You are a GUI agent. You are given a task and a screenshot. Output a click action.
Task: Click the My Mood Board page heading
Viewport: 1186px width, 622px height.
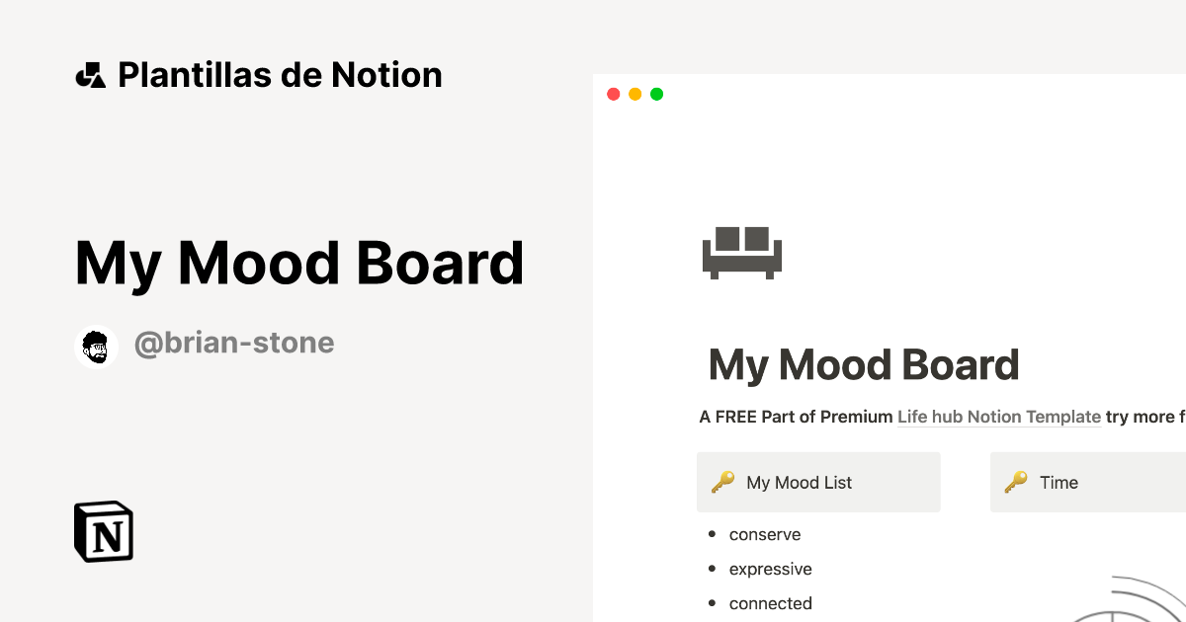(x=864, y=364)
